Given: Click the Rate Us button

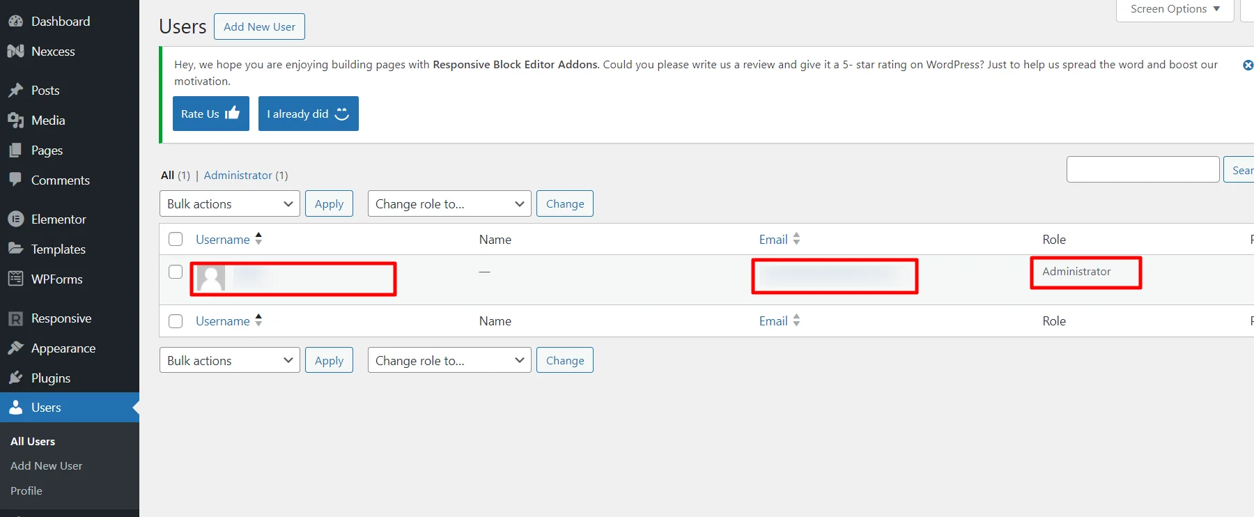Looking at the screenshot, I should (x=211, y=114).
